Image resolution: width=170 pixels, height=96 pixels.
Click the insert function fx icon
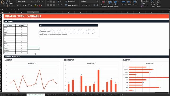tap(18, 9)
